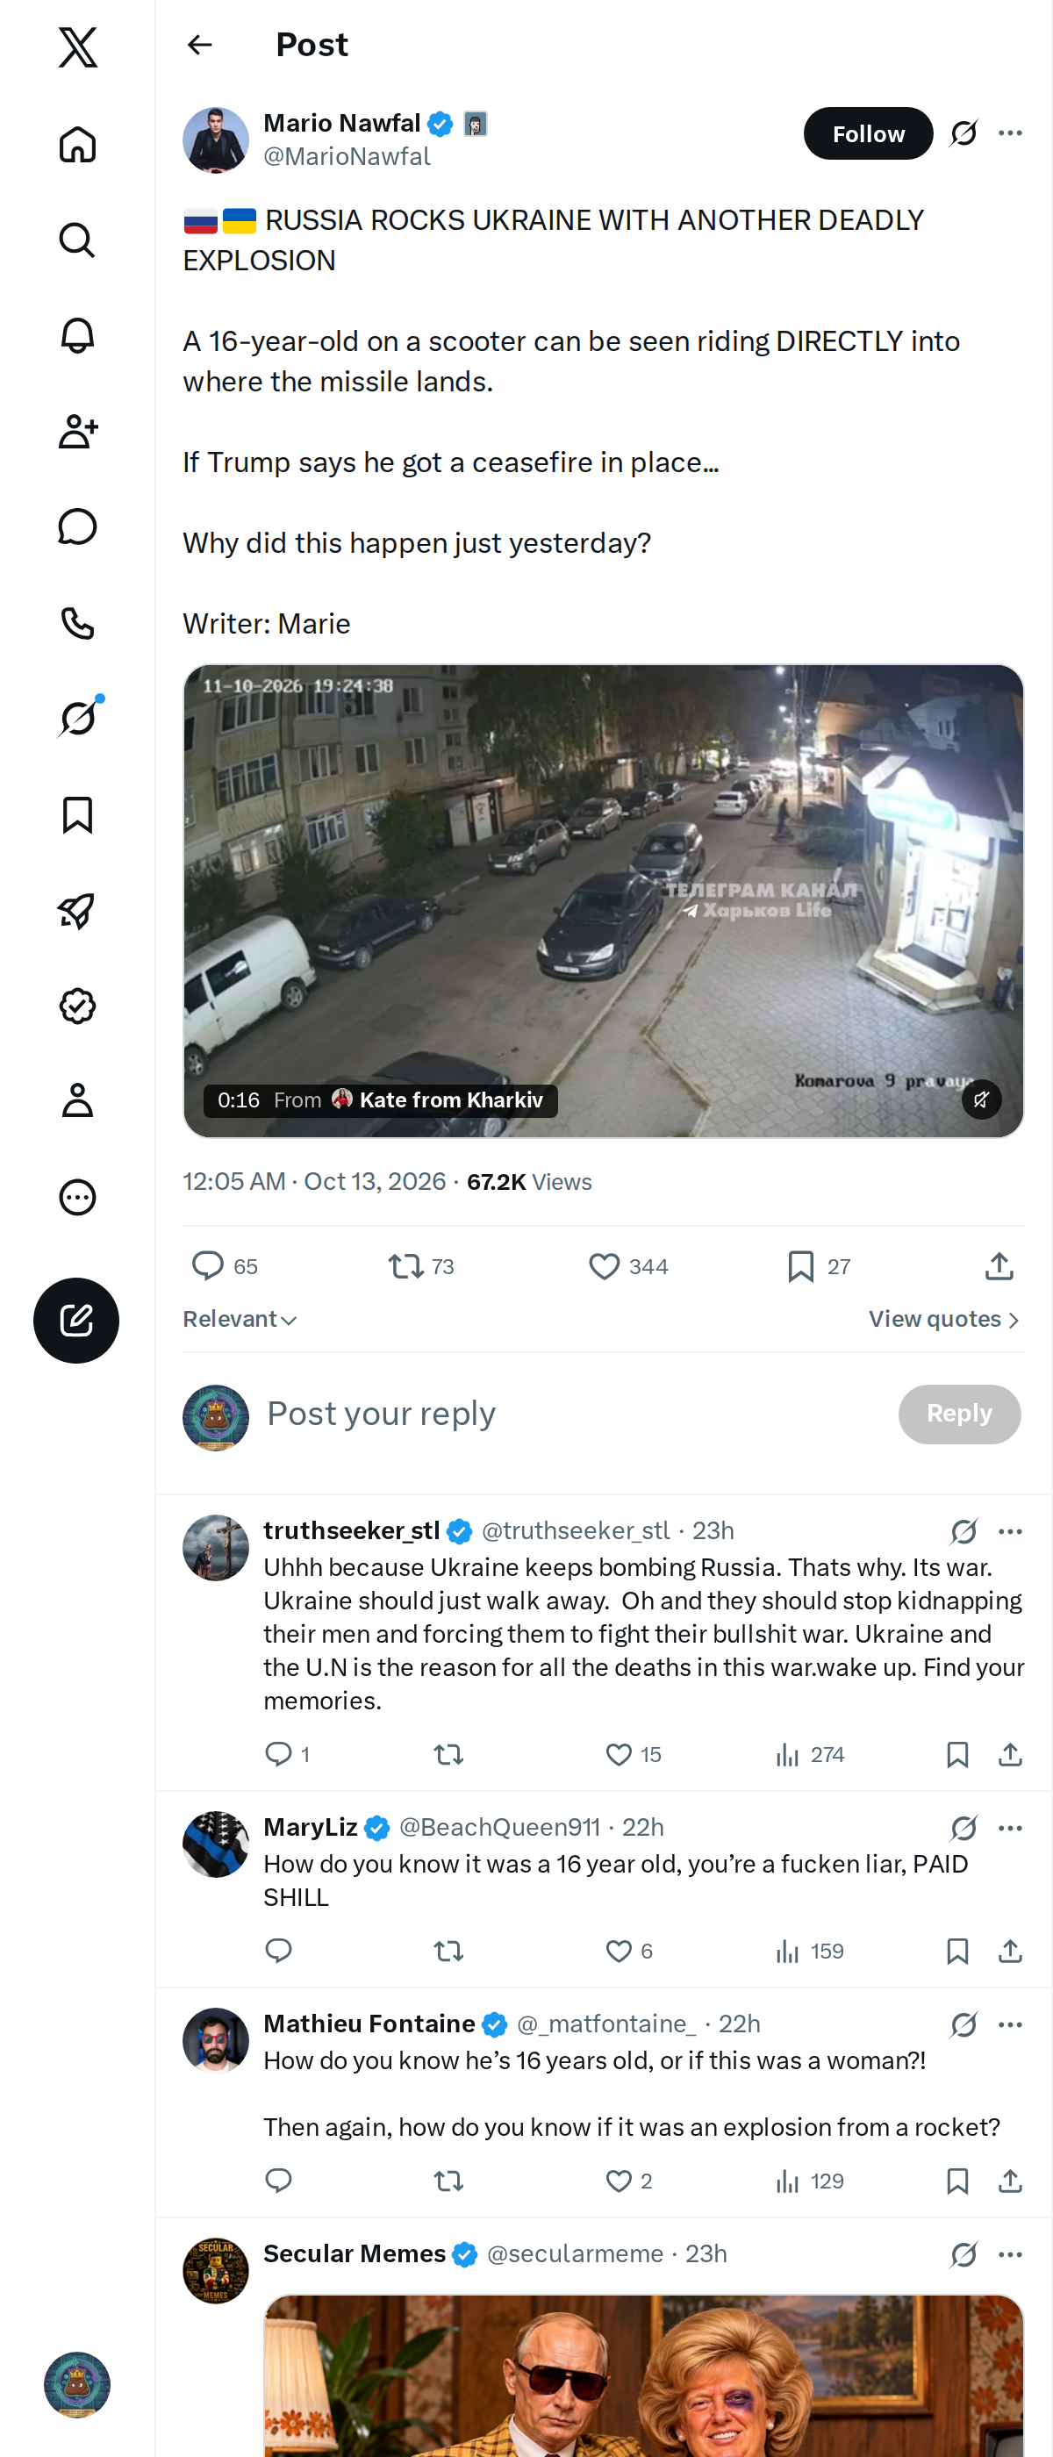
Task: Expand the Relevant replies sort dropdown
Action: [x=240, y=1319]
